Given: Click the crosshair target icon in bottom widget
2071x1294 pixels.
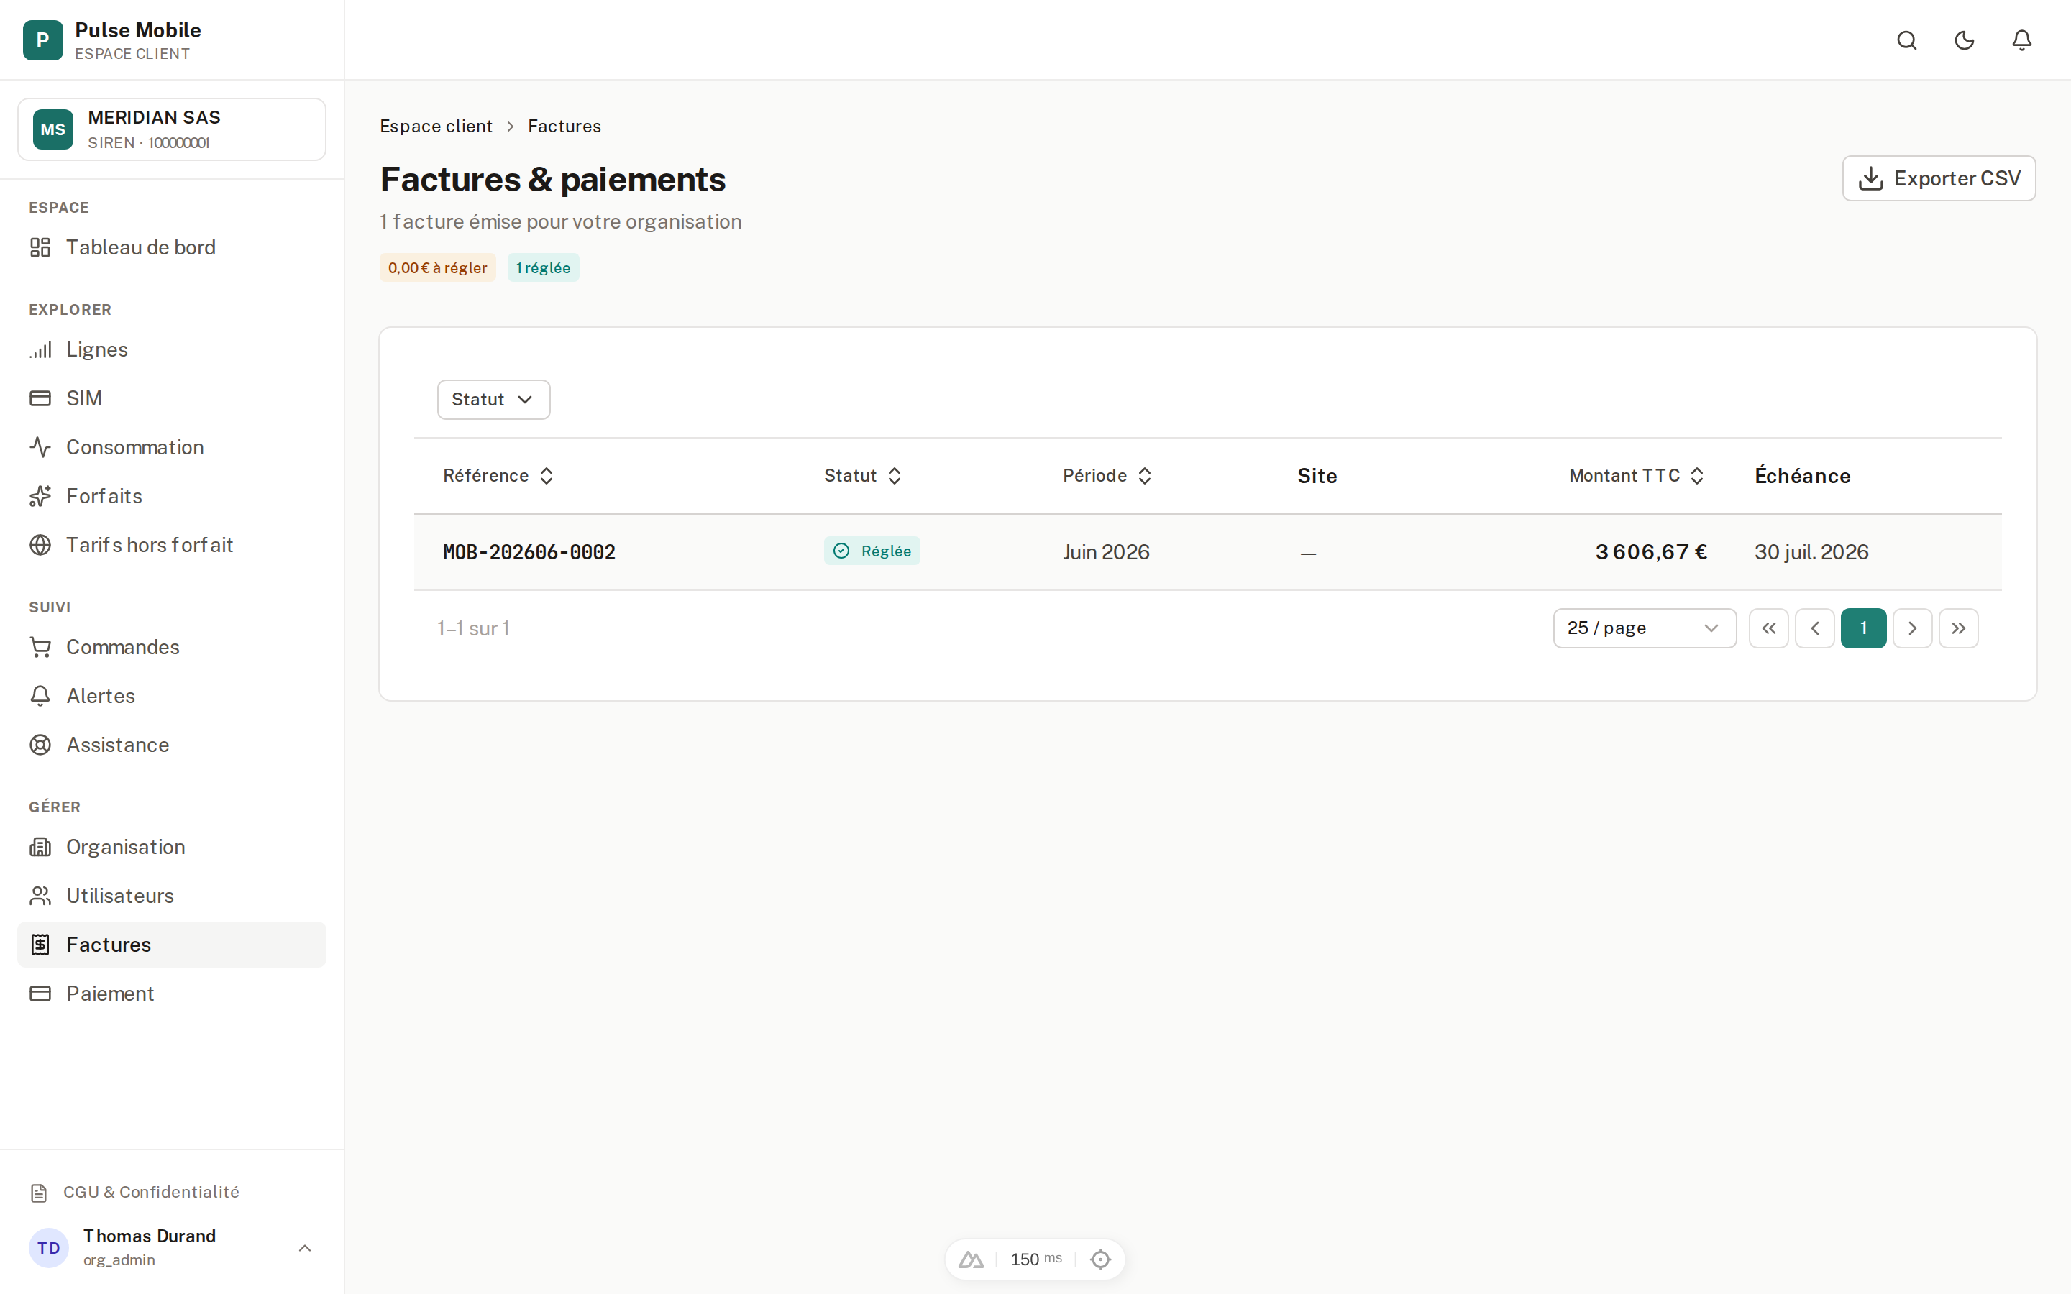Looking at the screenshot, I should tap(1100, 1259).
